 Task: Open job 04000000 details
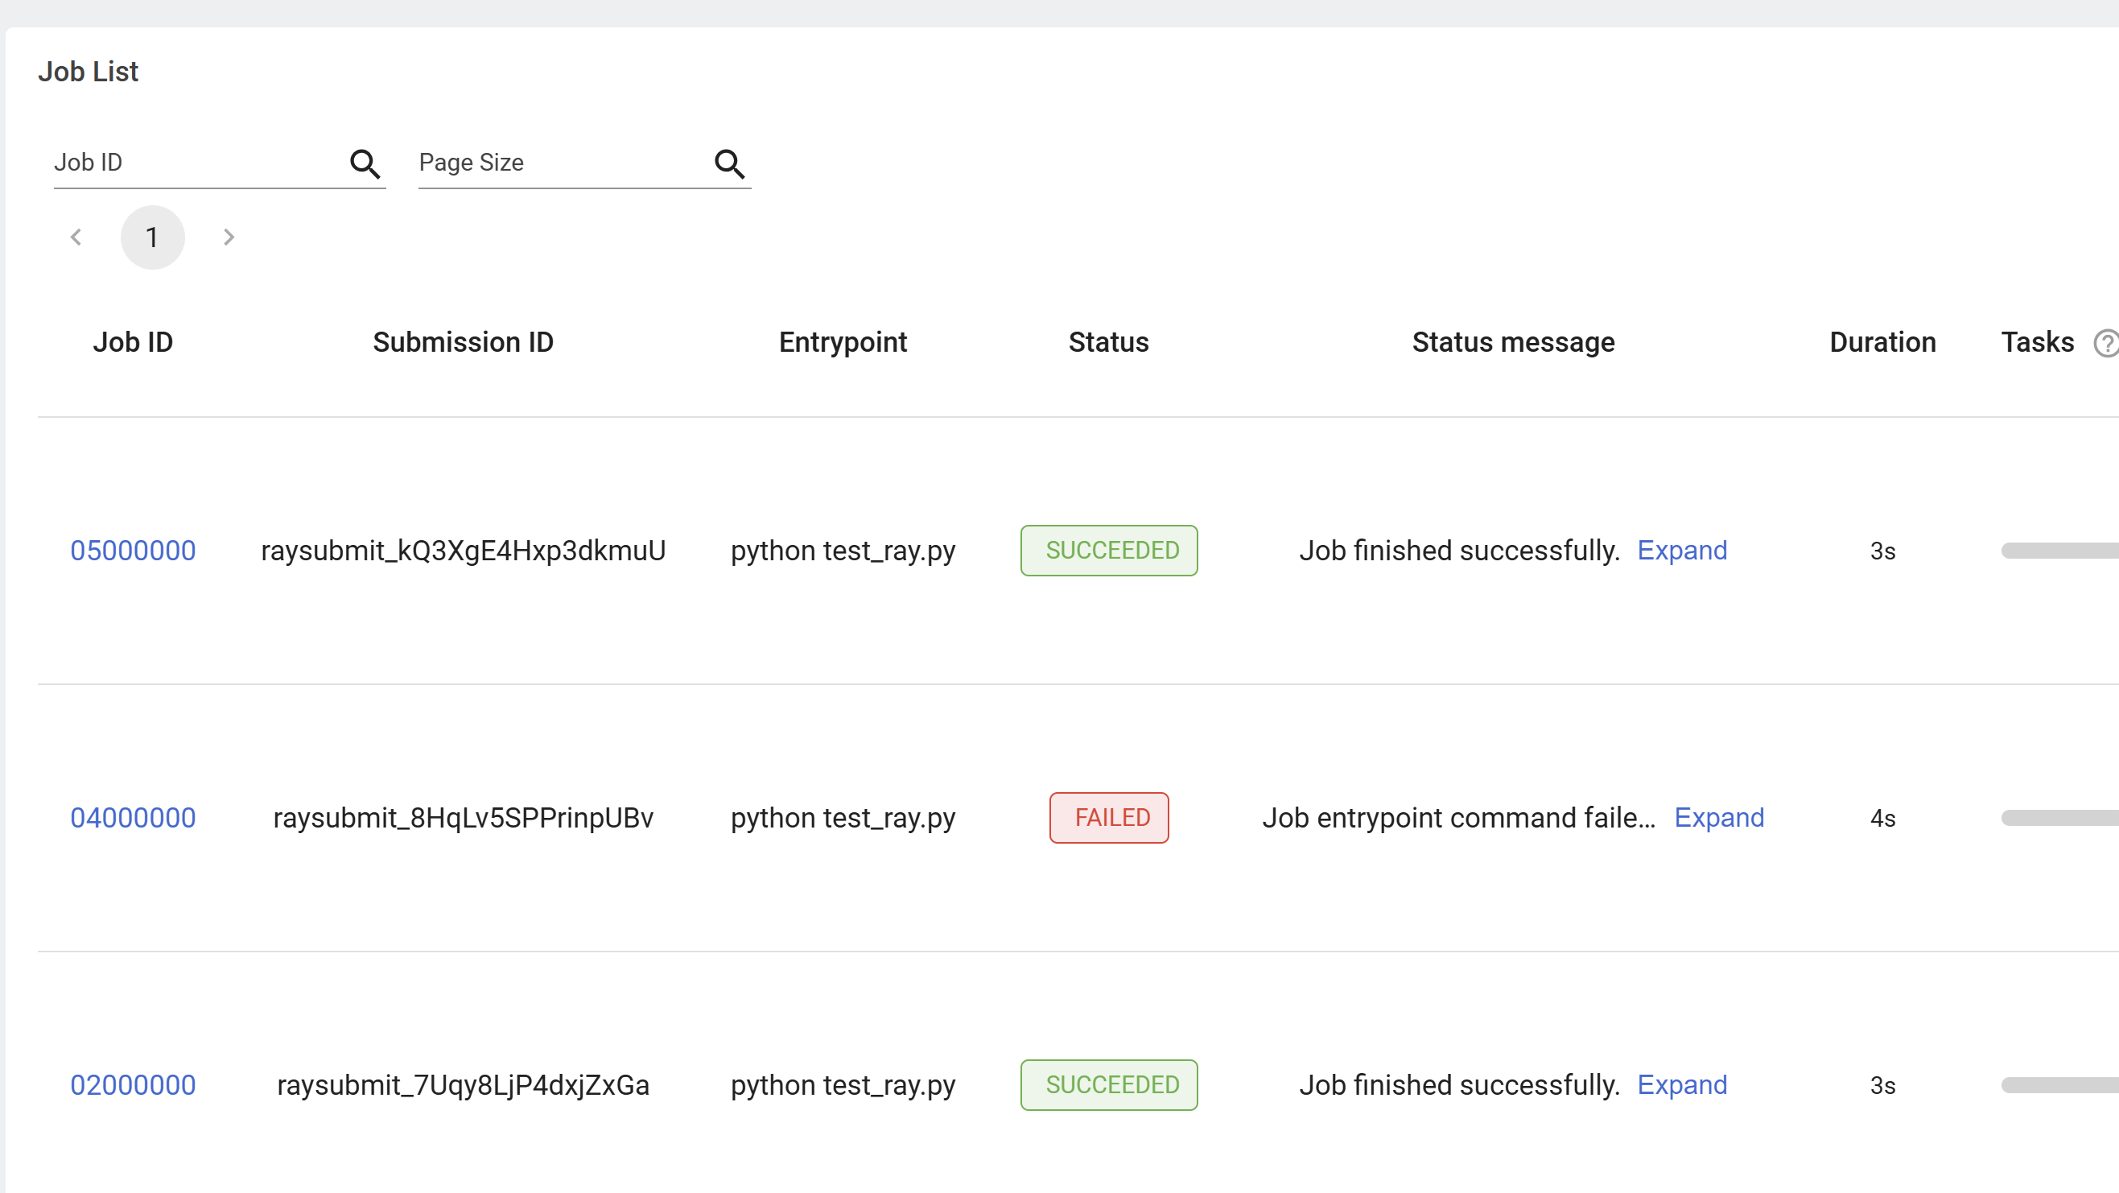click(133, 818)
